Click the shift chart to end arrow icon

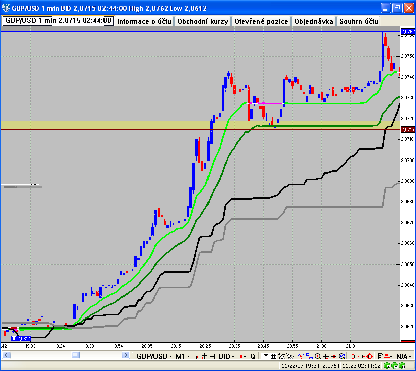212,357
